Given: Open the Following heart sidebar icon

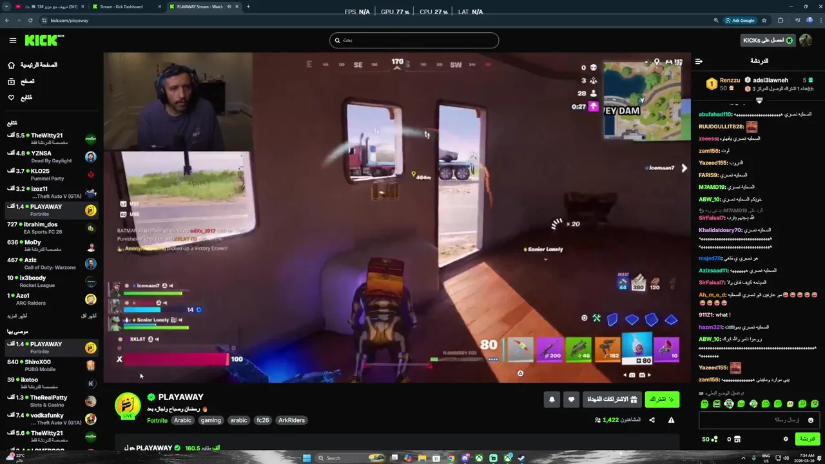Looking at the screenshot, I should 11,97.
